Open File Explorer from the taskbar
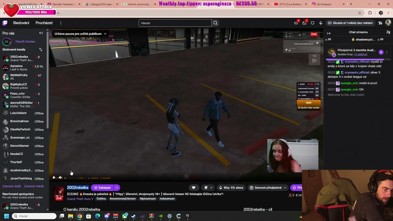Viewport: 393px width, 221px height. (x=71, y=216)
